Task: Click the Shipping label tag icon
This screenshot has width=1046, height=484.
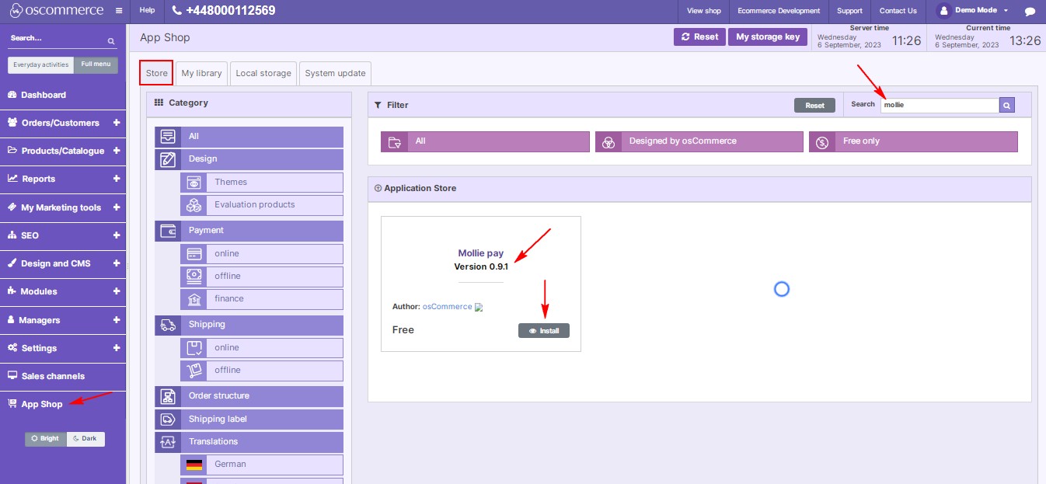Action: point(167,420)
